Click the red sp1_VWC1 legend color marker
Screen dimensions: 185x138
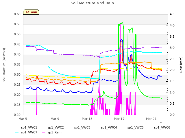[x=17, y=128]
